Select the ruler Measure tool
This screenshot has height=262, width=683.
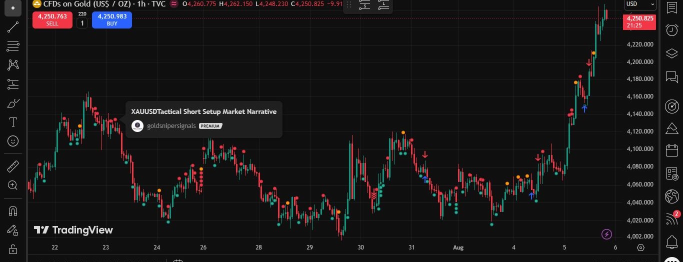(13, 166)
